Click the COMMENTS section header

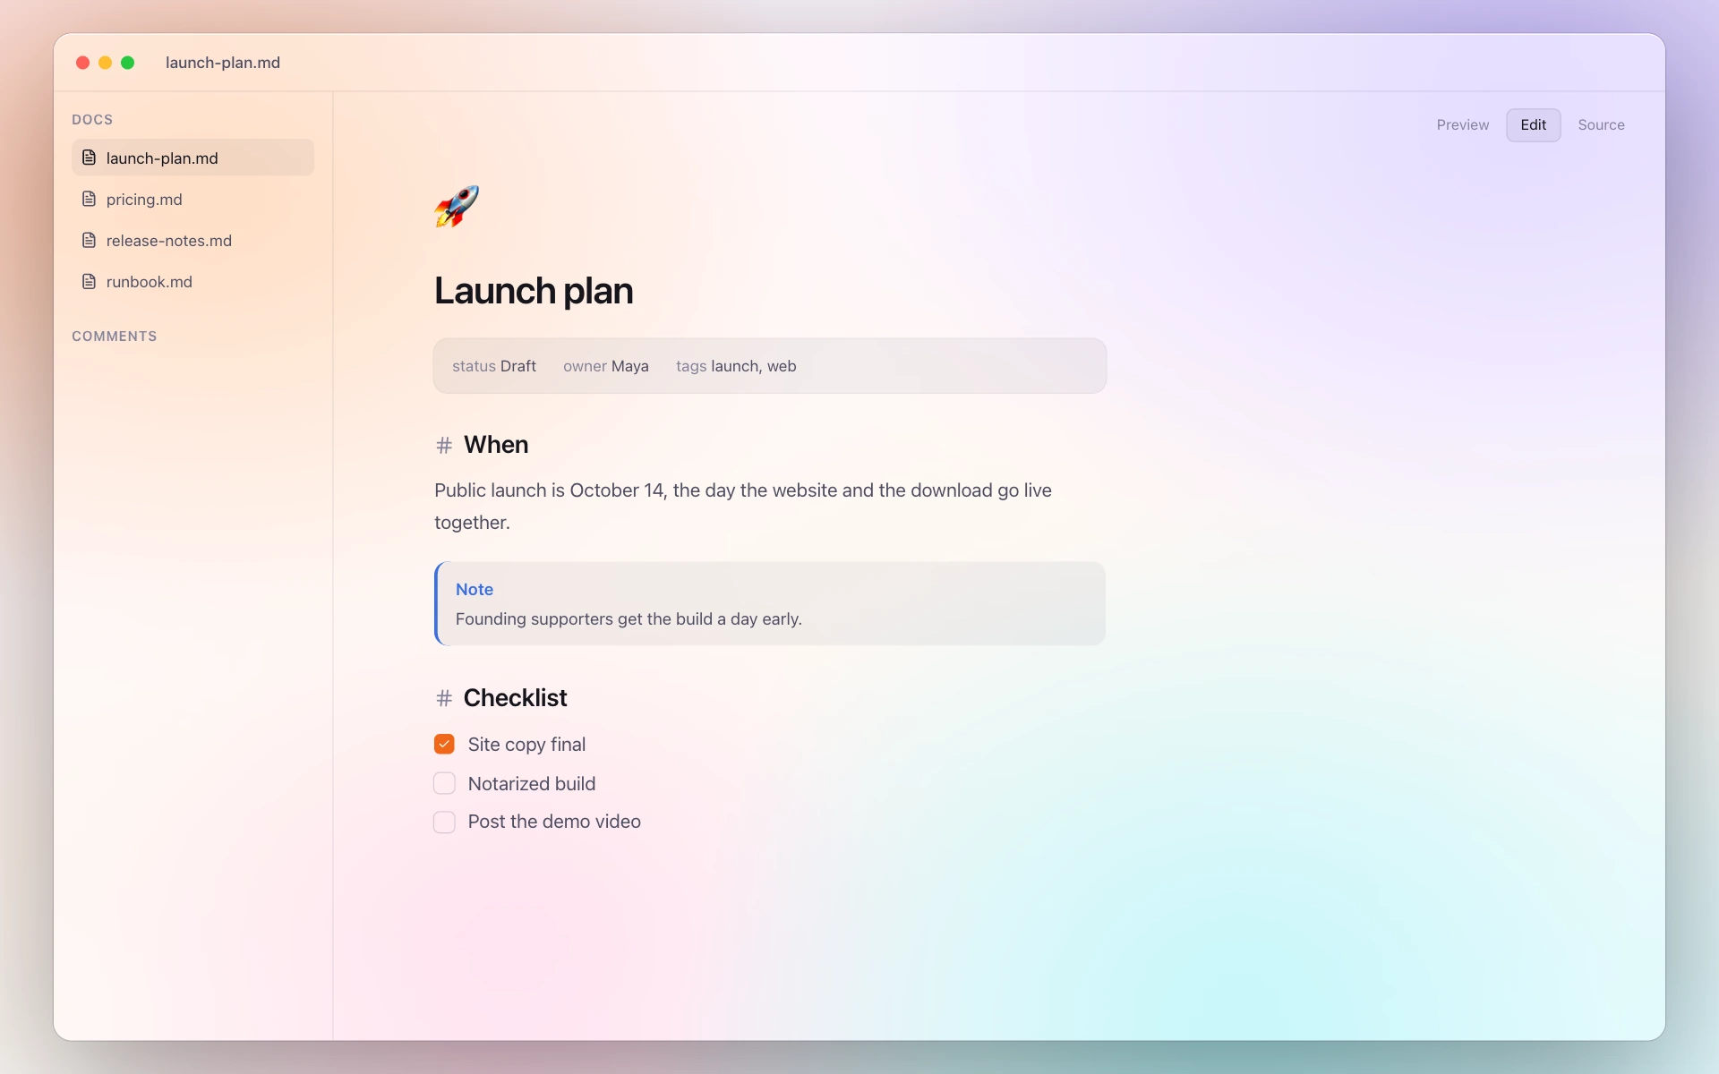coord(115,337)
